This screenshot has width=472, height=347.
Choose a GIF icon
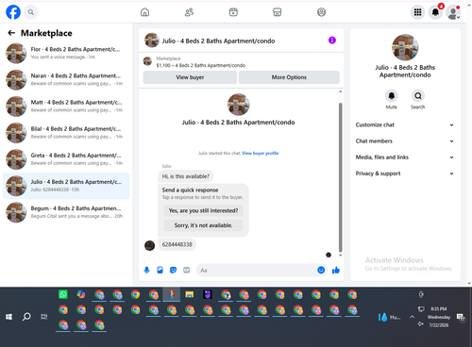point(187,270)
